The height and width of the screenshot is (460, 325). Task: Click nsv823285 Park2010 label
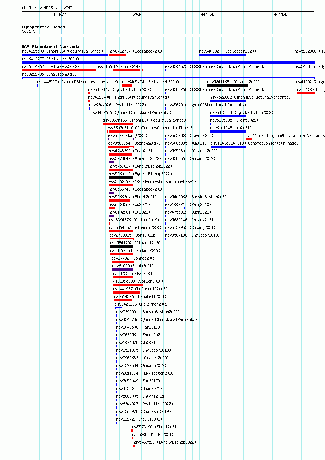point(135,273)
